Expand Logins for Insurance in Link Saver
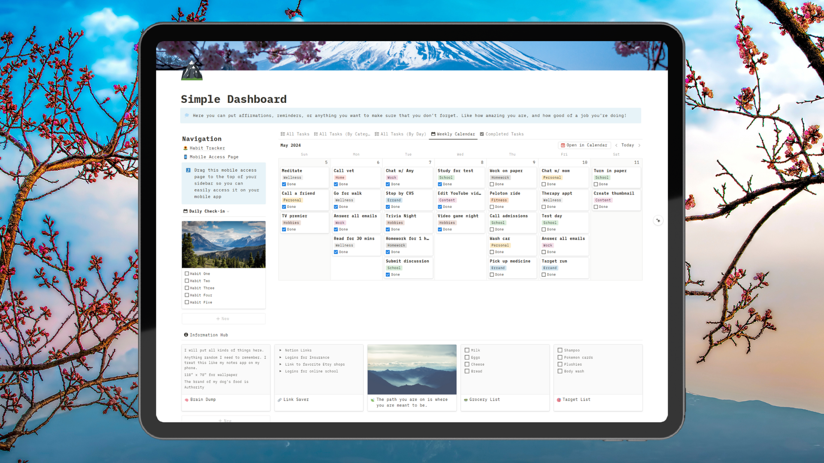Screen dimensions: 824x463 coord(281,357)
